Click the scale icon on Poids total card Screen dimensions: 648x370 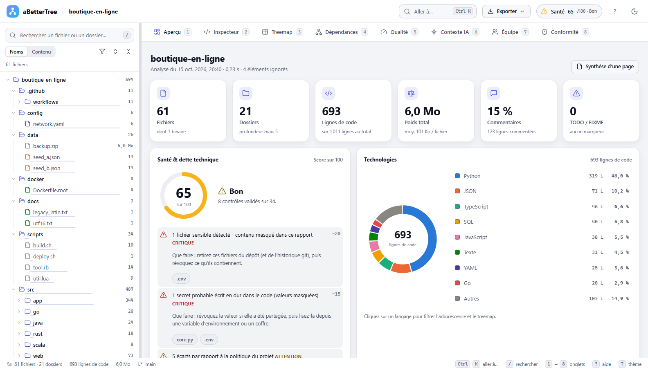[411, 93]
